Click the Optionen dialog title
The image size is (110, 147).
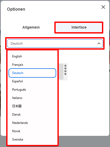16,9
